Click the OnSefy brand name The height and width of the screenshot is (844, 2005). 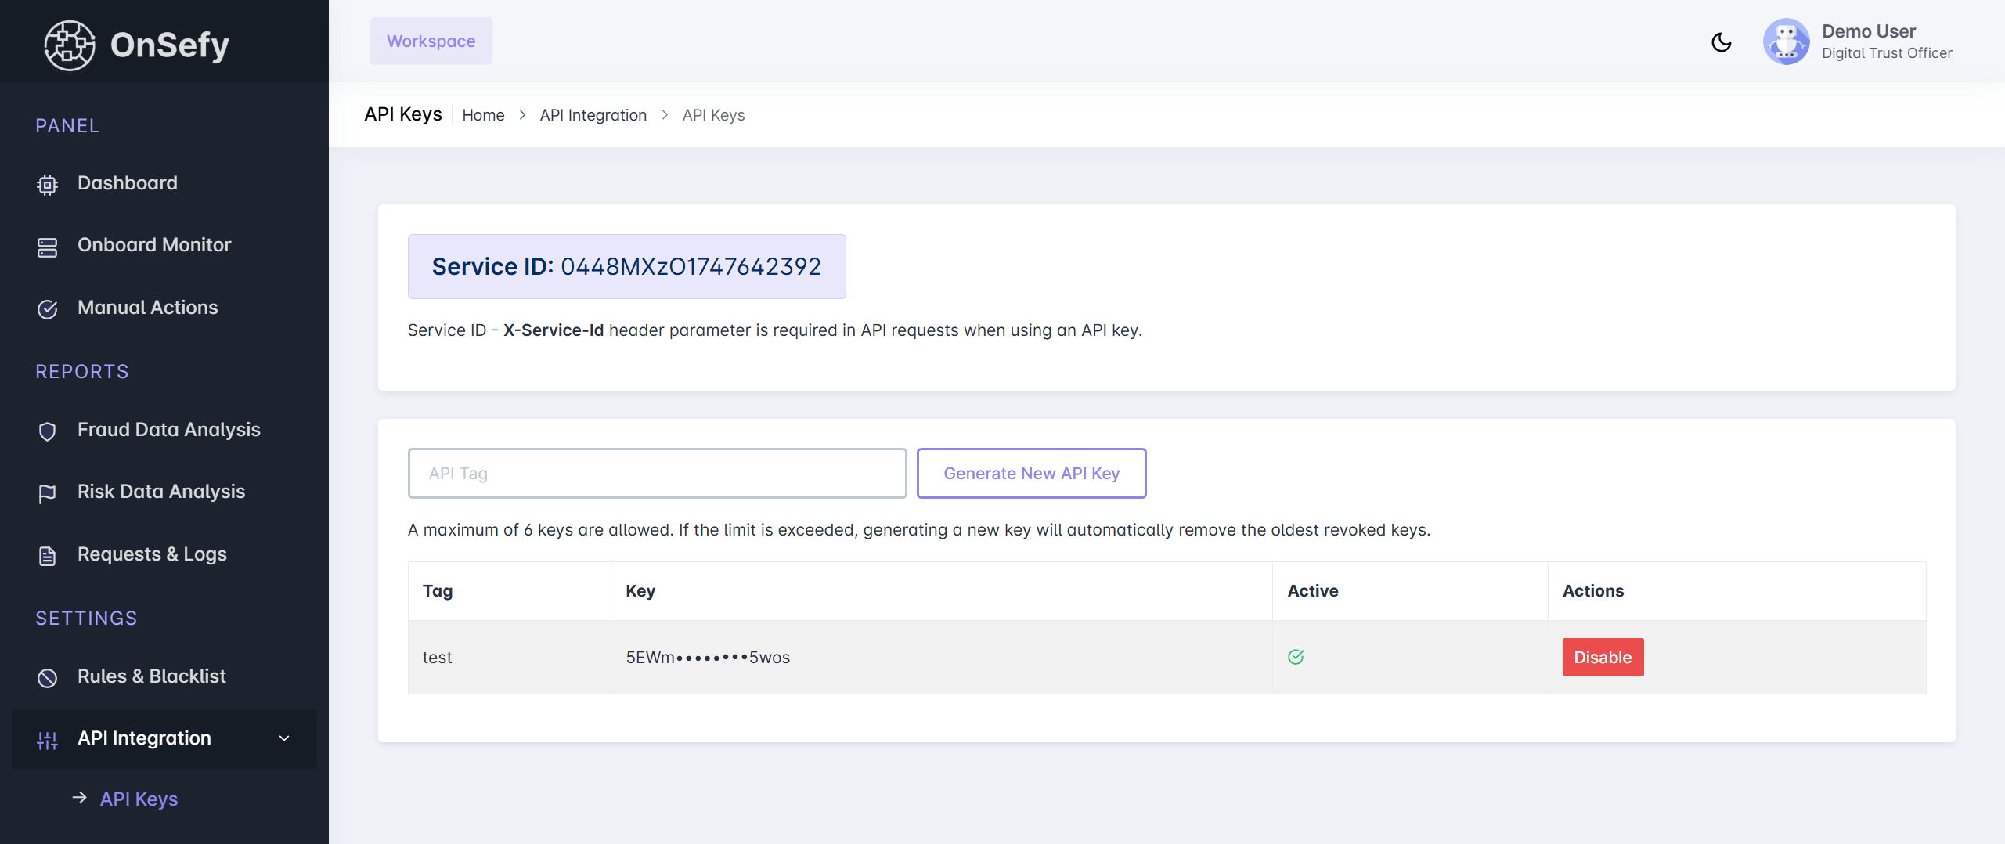click(170, 45)
